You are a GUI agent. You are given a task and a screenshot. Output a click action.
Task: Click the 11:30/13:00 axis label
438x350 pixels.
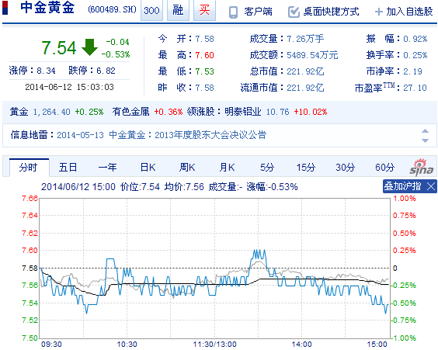(x=215, y=344)
